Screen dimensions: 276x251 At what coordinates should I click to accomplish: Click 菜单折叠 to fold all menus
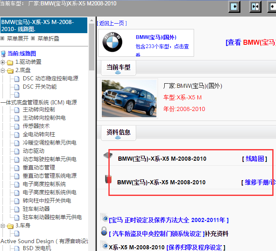pyautogui.click(x=48, y=39)
